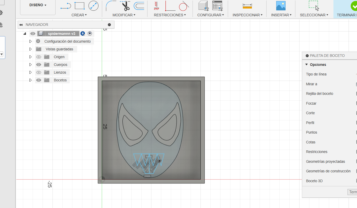Open the RESTRICCIONES menu
This screenshot has height=208, width=357.
170,15
